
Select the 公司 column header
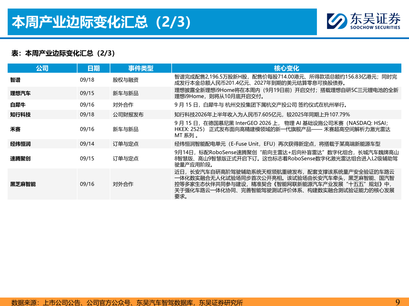(x=42, y=68)
